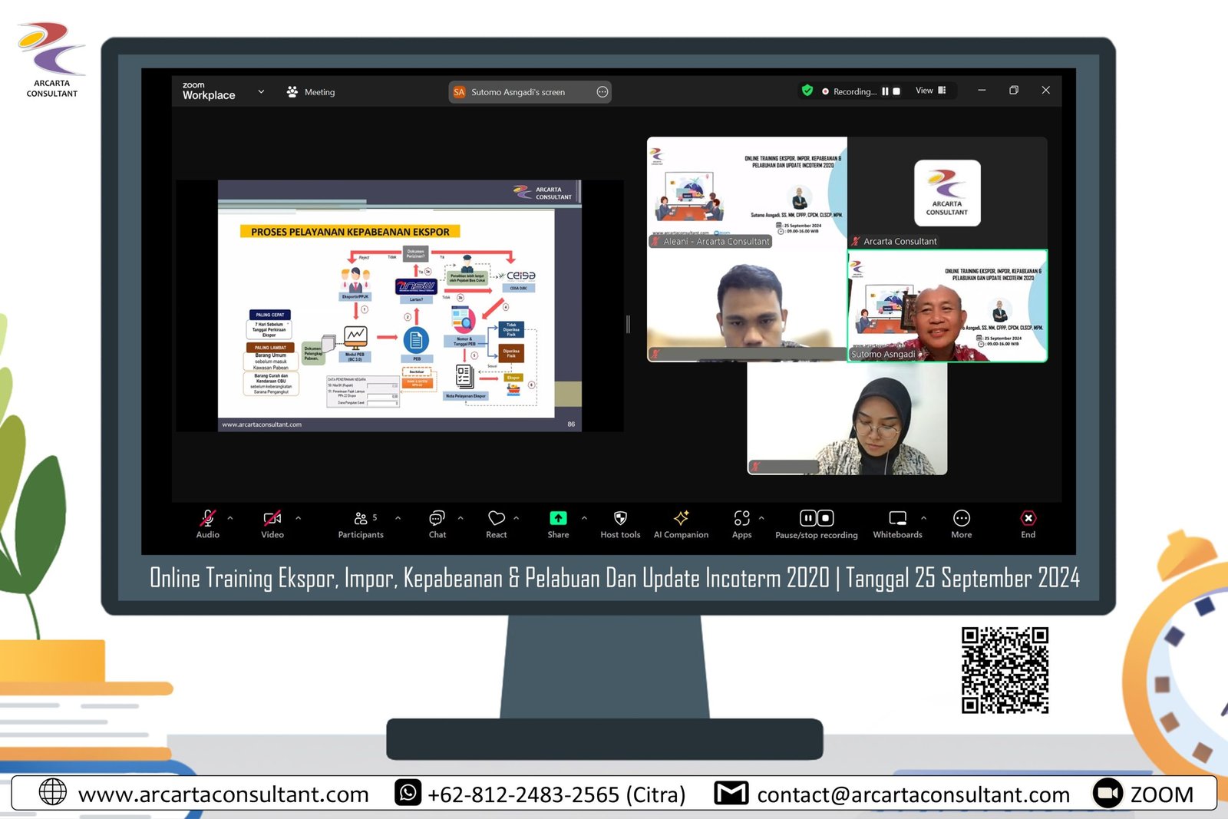Open the Whiteboards icon
Image resolution: width=1228 pixels, height=819 pixels.
(x=897, y=519)
